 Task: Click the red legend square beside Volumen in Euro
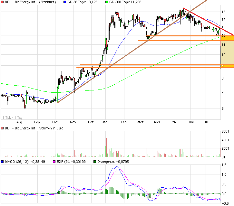3,128
